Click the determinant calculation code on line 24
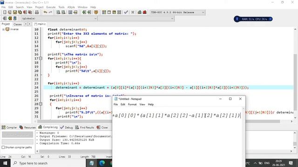Screen dimensions: 298x167 click(152, 88)
